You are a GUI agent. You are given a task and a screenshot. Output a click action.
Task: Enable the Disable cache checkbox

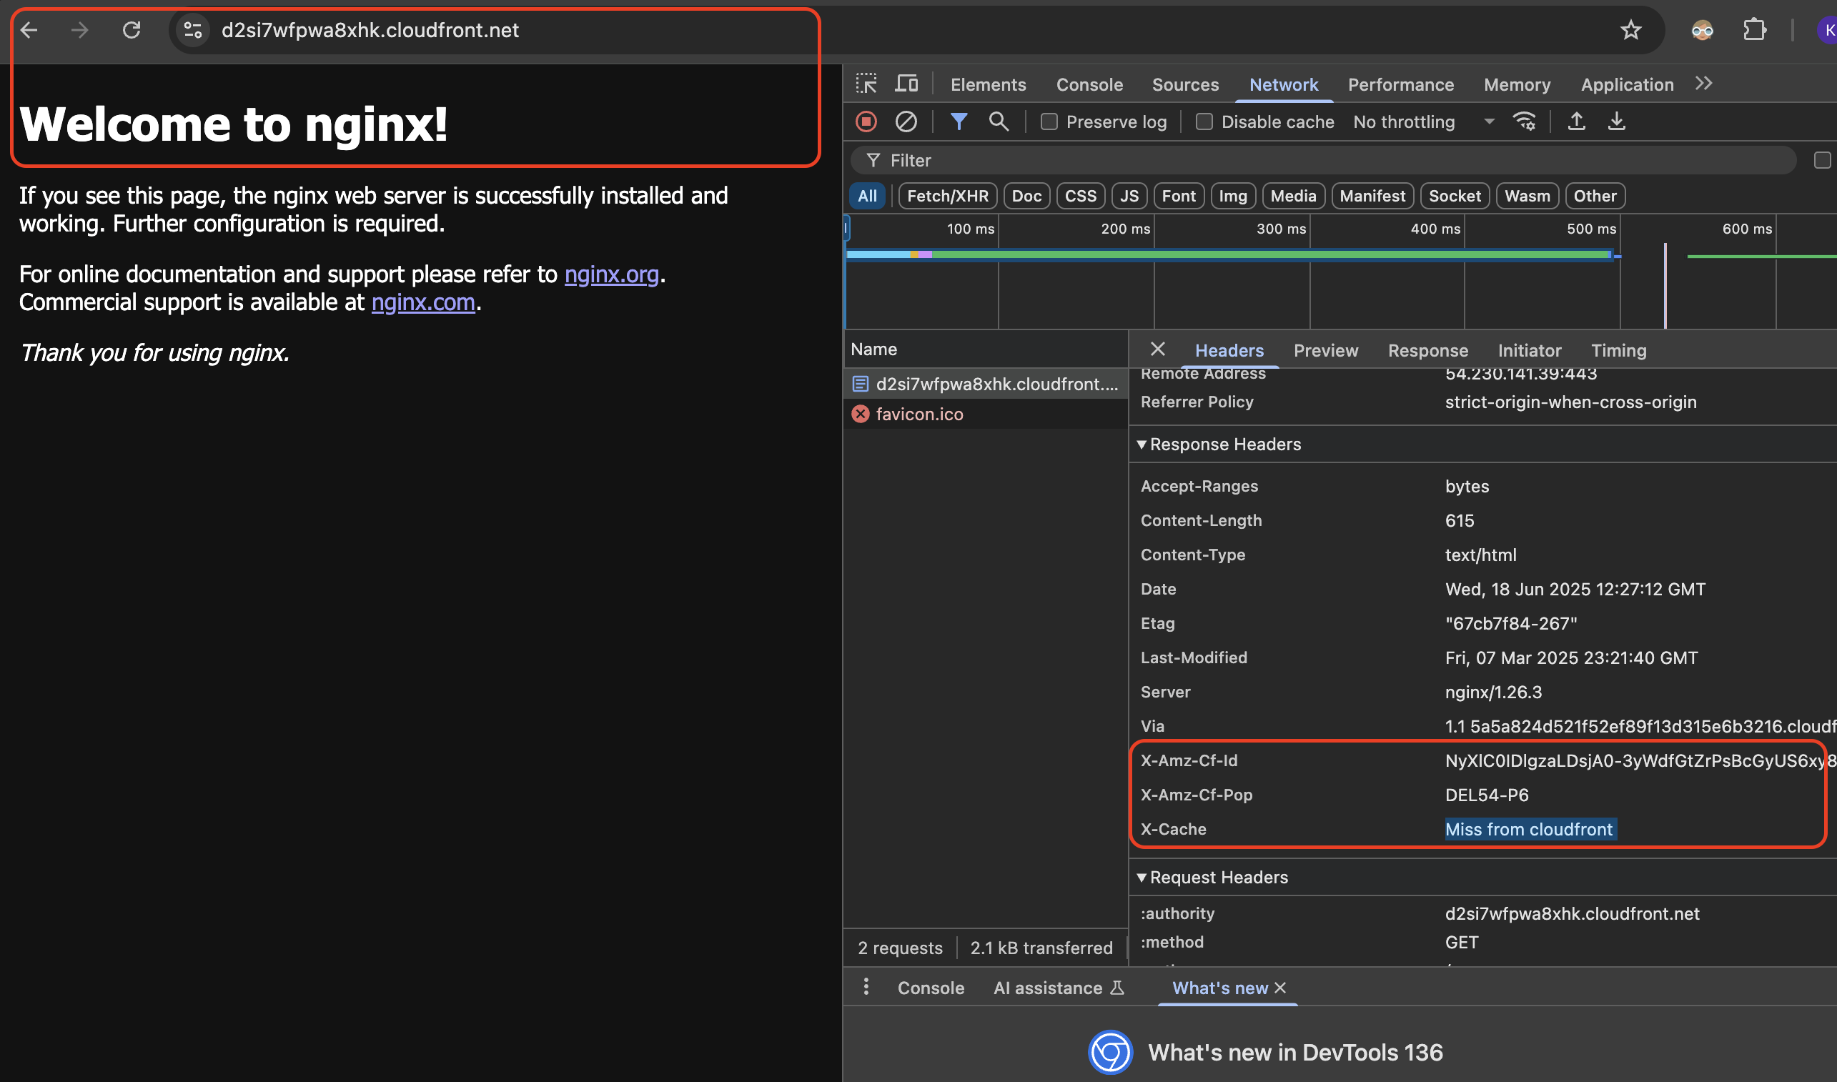pyautogui.click(x=1204, y=121)
